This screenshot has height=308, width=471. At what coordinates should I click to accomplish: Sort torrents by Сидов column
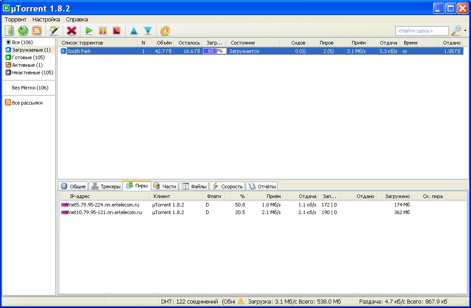294,43
